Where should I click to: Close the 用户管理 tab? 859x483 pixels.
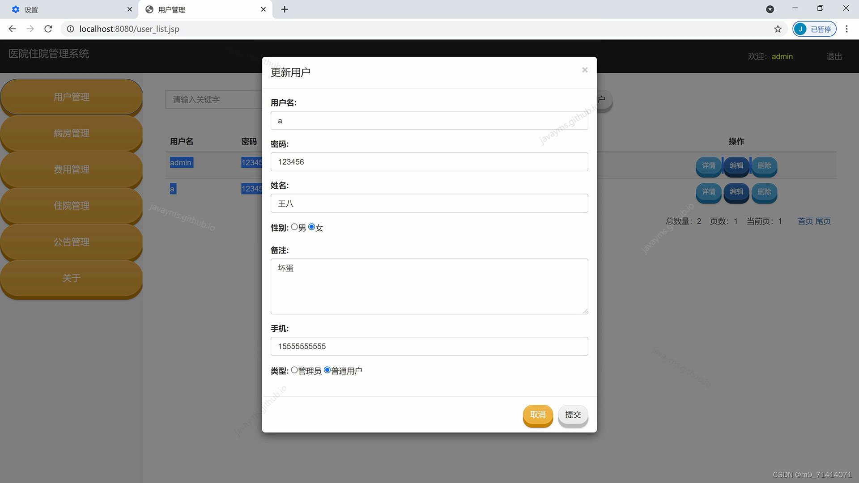pyautogui.click(x=264, y=9)
